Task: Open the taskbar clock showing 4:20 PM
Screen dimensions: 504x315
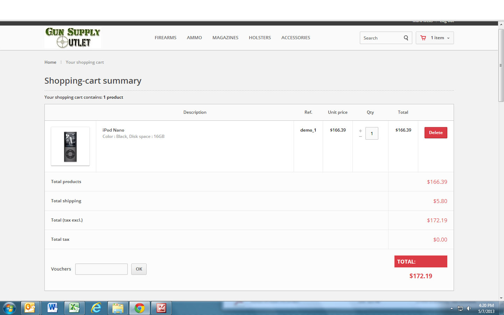Action: pyautogui.click(x=486, y=308)
